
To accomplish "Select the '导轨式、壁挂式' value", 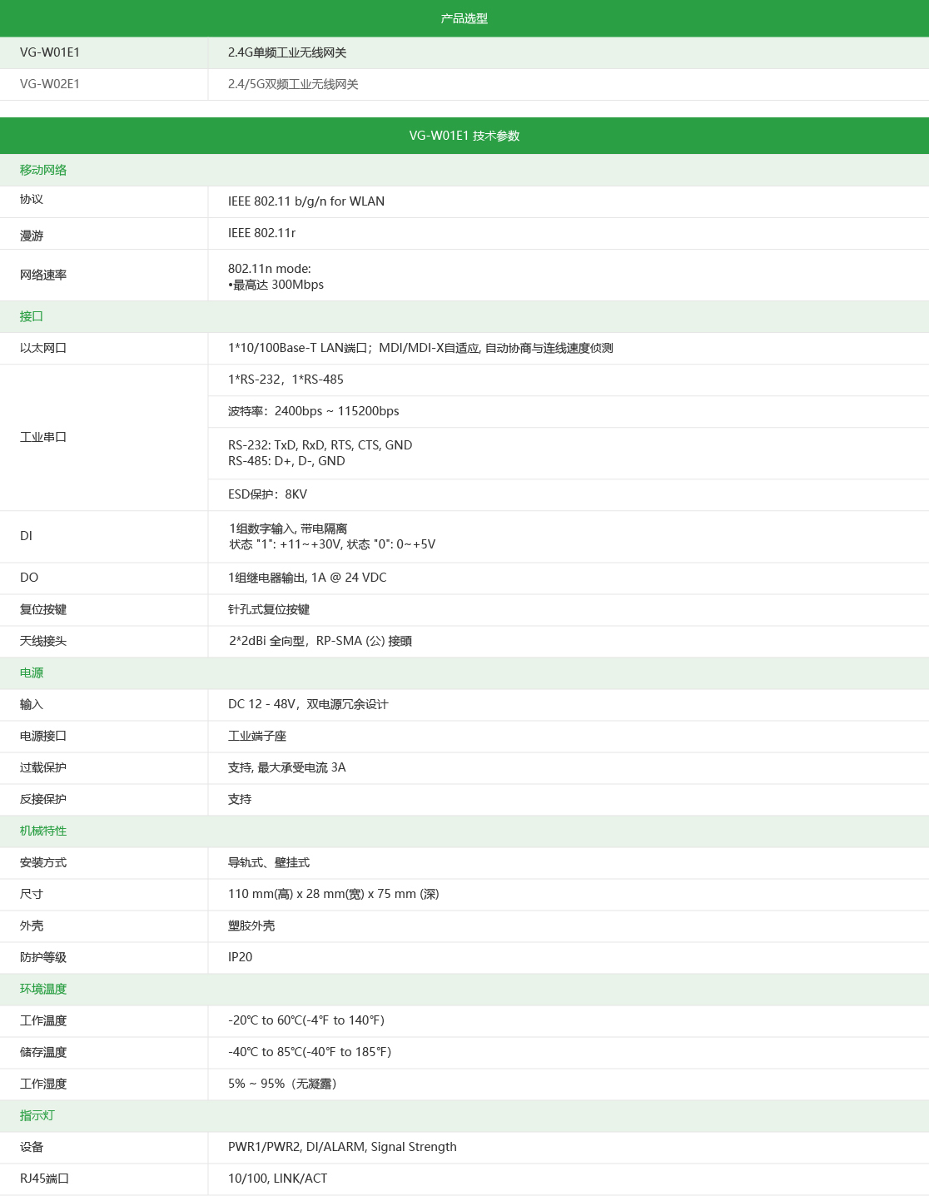I will (269, 862).
